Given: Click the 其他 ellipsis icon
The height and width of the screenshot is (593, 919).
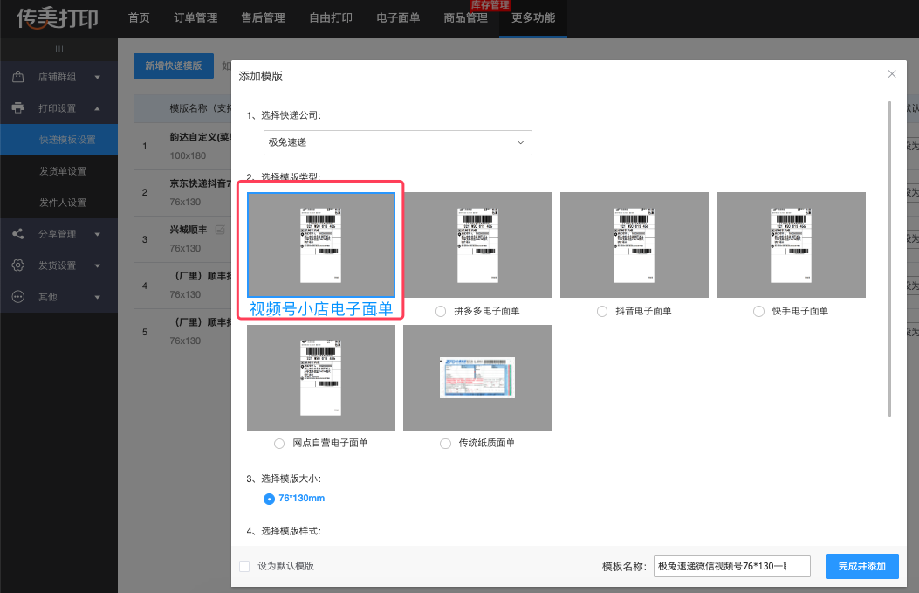Looking at the screenshot, I should (x=18, y=297).
